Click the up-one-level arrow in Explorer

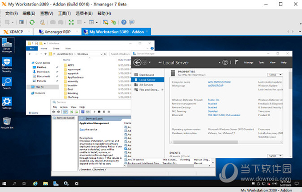click(x=45, y=54)
